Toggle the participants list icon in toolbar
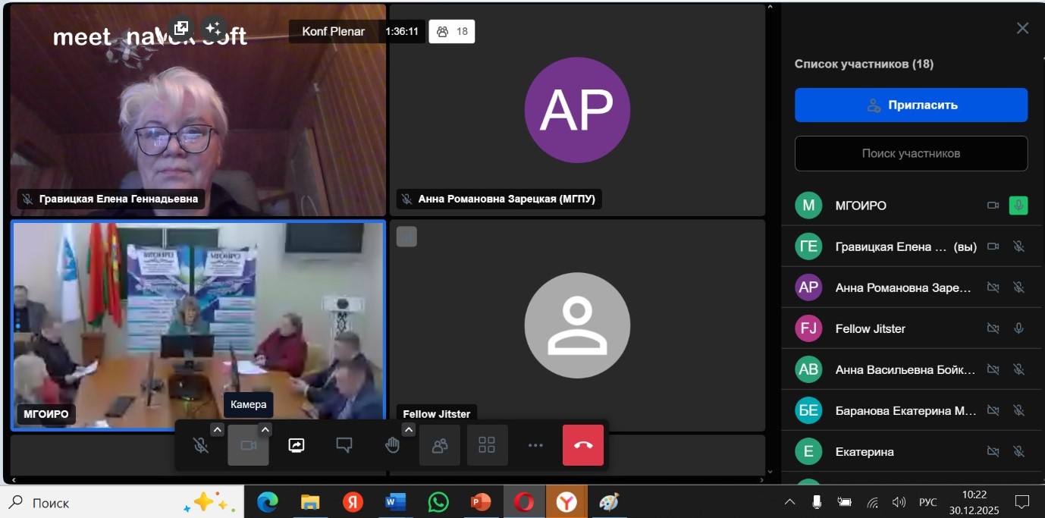Viewport: 1045px width, 518px height. point(439,445)
